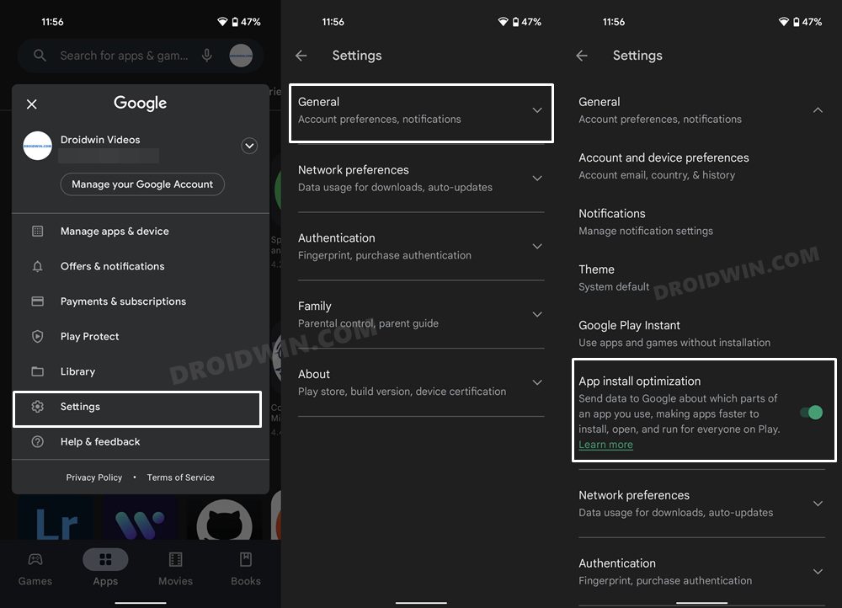This screenshot has height=608, width=842.
Task: Open Library using its folder icon
Action: [x=36, y=371]
